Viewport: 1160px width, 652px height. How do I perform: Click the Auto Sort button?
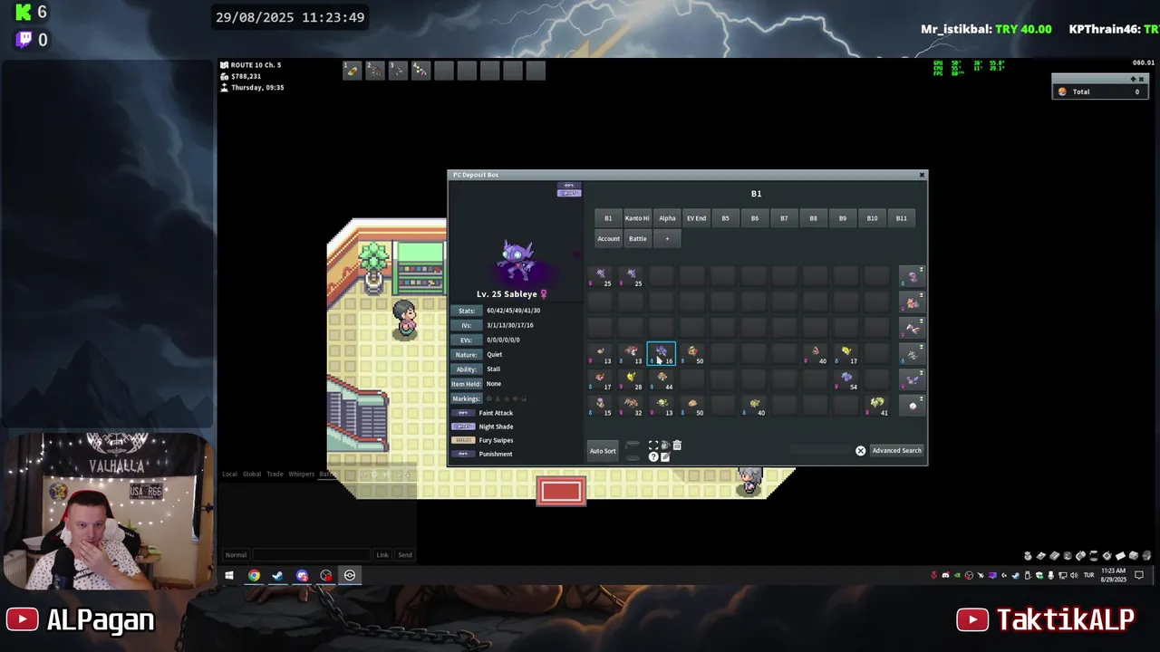[603, 450]
